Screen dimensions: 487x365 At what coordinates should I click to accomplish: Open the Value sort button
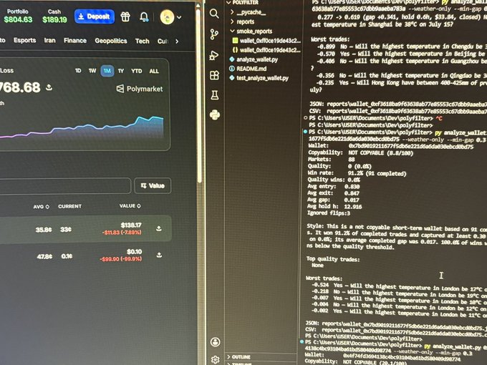(x=153, y=185)
